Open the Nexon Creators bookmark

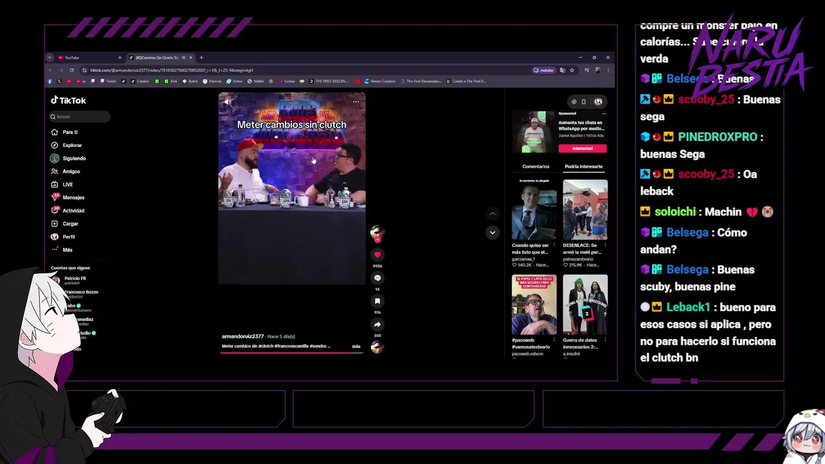[x=380, y=81]
